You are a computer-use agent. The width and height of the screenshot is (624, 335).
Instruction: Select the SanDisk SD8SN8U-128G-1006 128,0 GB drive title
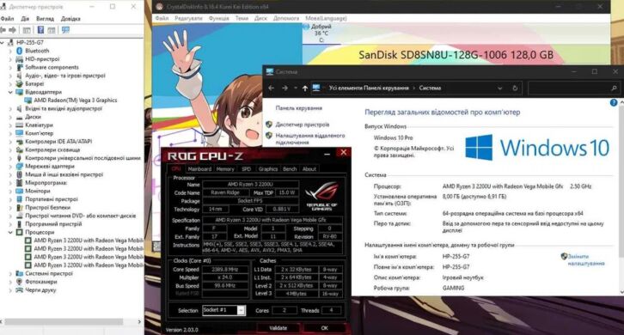[x=456, y=55]
